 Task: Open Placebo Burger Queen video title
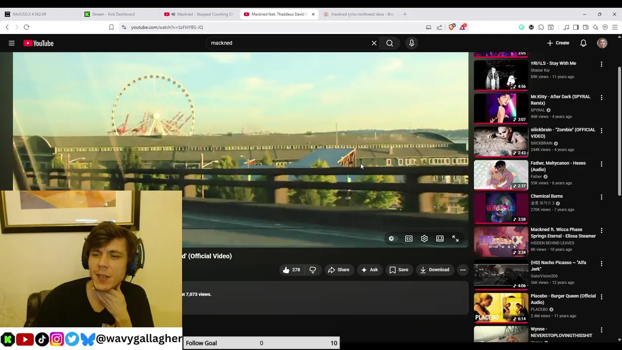click(563, 299)
